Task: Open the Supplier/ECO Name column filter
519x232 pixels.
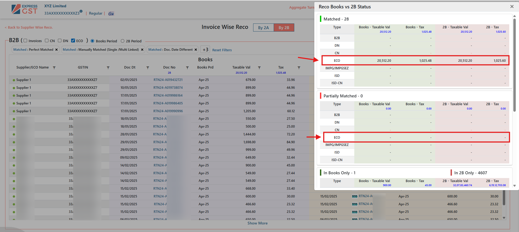Action: point(54,68)
